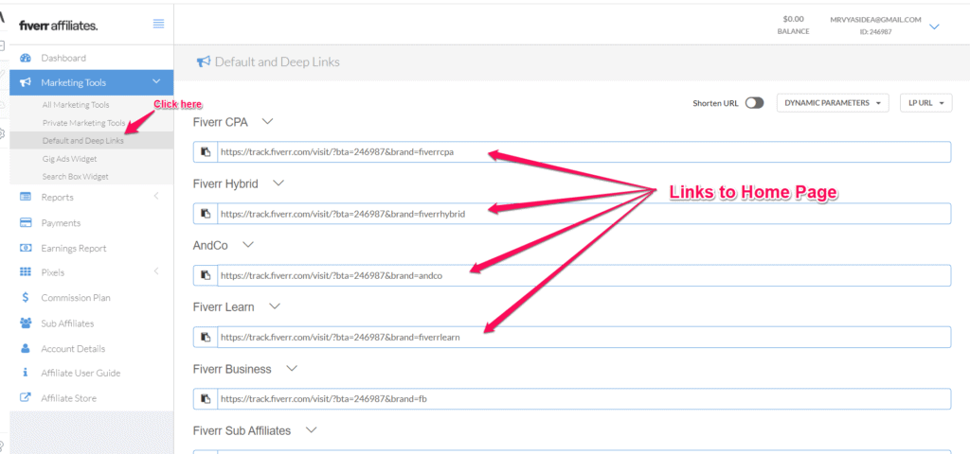This screenshot has height=454, width=970.
Task: Copy the Fiverr Hybrid link using its clipboard icon
Action: tap(205, 214)
